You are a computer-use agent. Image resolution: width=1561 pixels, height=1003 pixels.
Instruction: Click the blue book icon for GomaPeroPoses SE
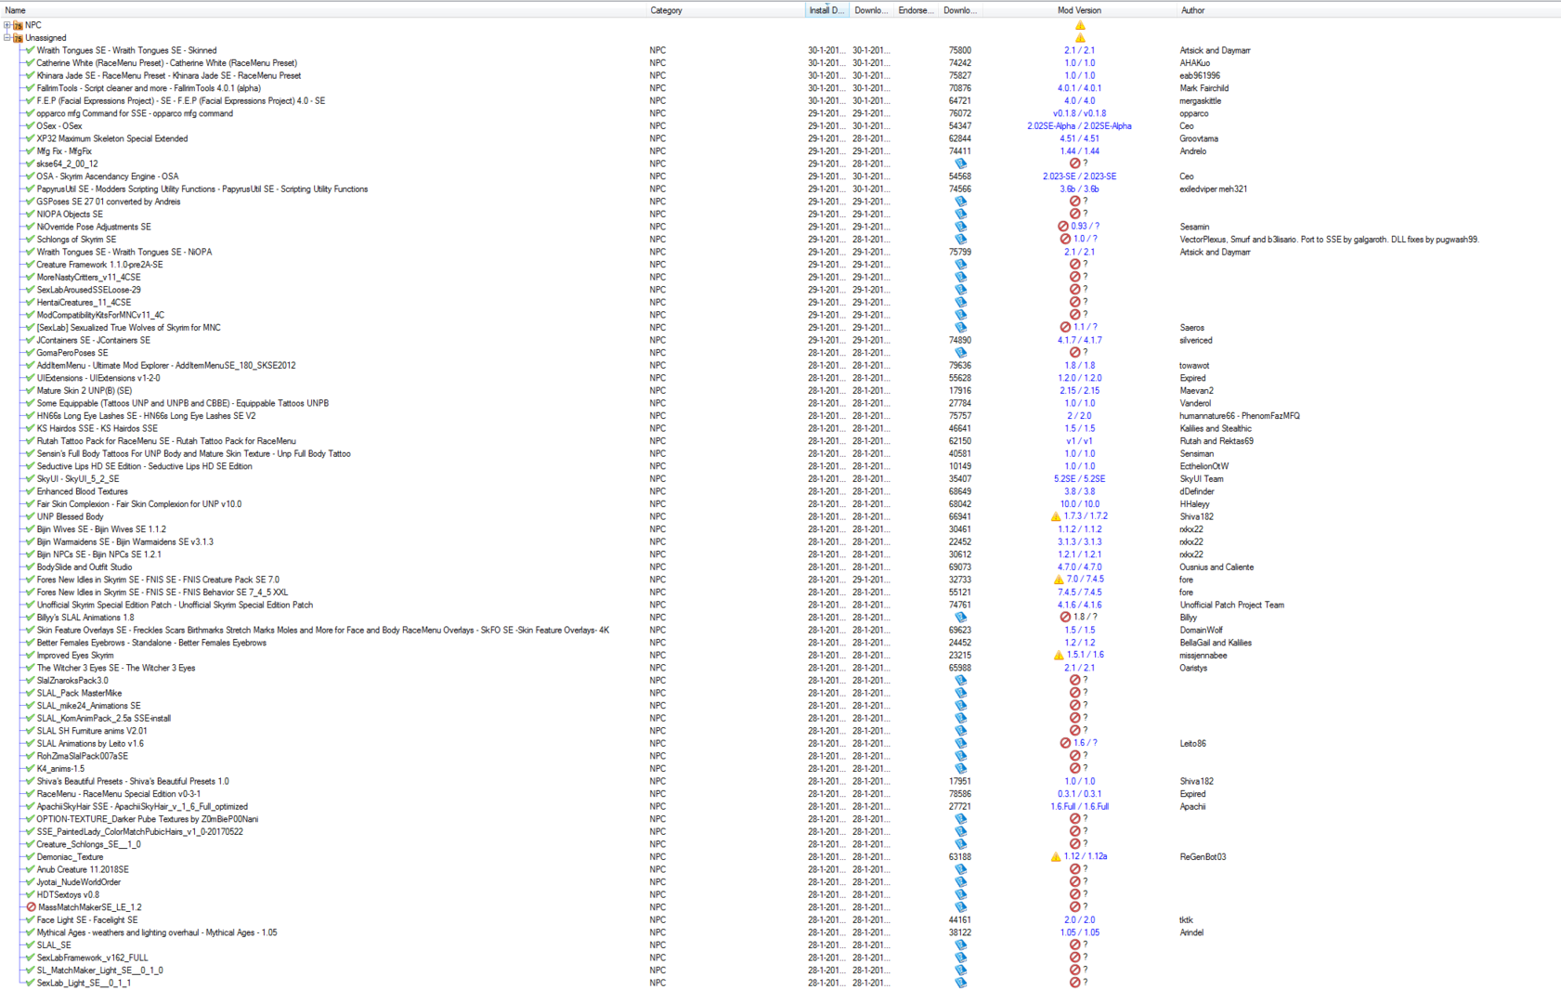click(960, 353)
